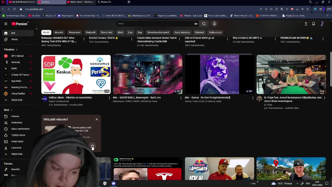
Task: Open Virtual Railfan subscription channel
Action: (18, 94)
